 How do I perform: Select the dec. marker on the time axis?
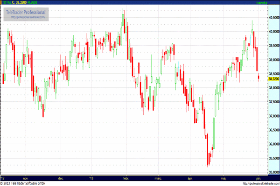click(61, 178)
